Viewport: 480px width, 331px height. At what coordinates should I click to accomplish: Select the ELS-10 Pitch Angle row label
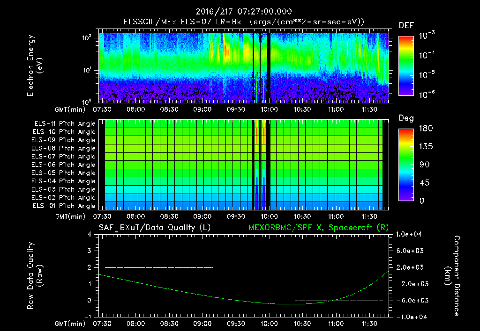coord(64,132)
